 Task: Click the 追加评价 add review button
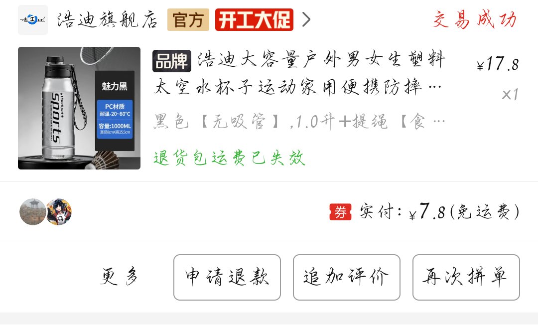point(347,277)
